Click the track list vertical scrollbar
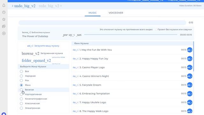204x115 pixels. click(x=193, y=56)
